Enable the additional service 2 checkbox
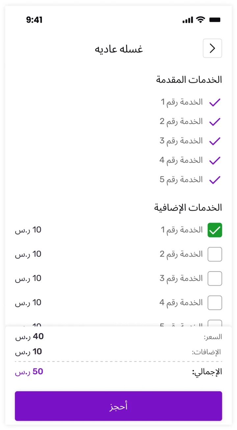Screen dimensions: 237x430 pos(215,254)
